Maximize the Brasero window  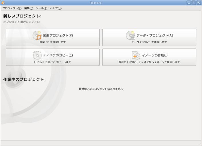[x=193, y=3]
